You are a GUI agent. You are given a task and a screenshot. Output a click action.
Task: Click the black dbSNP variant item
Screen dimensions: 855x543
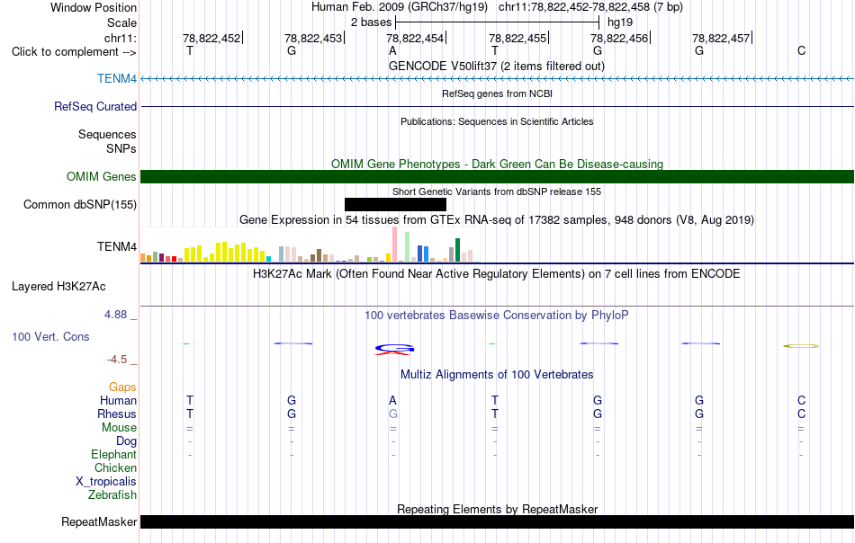point(395,204)
